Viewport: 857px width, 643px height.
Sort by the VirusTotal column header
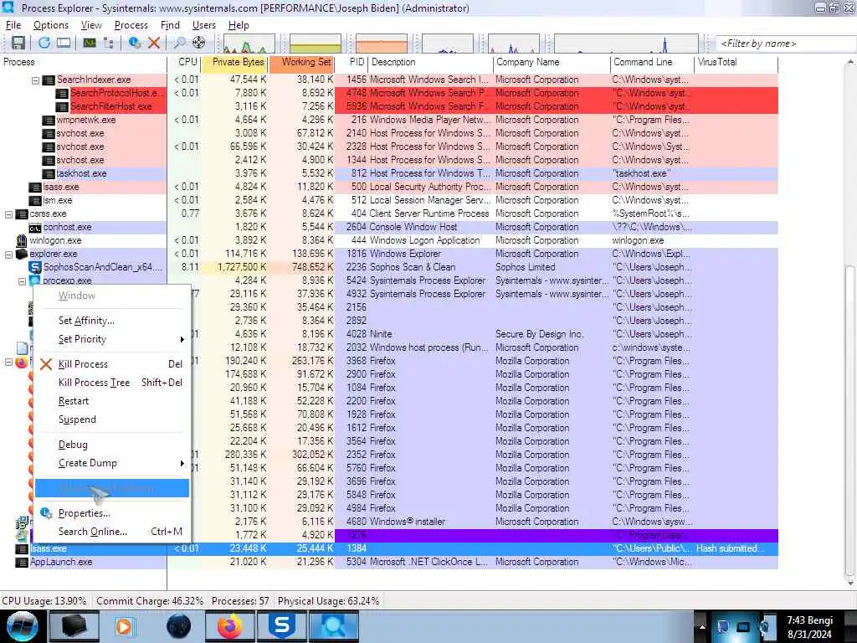[736, 62]
